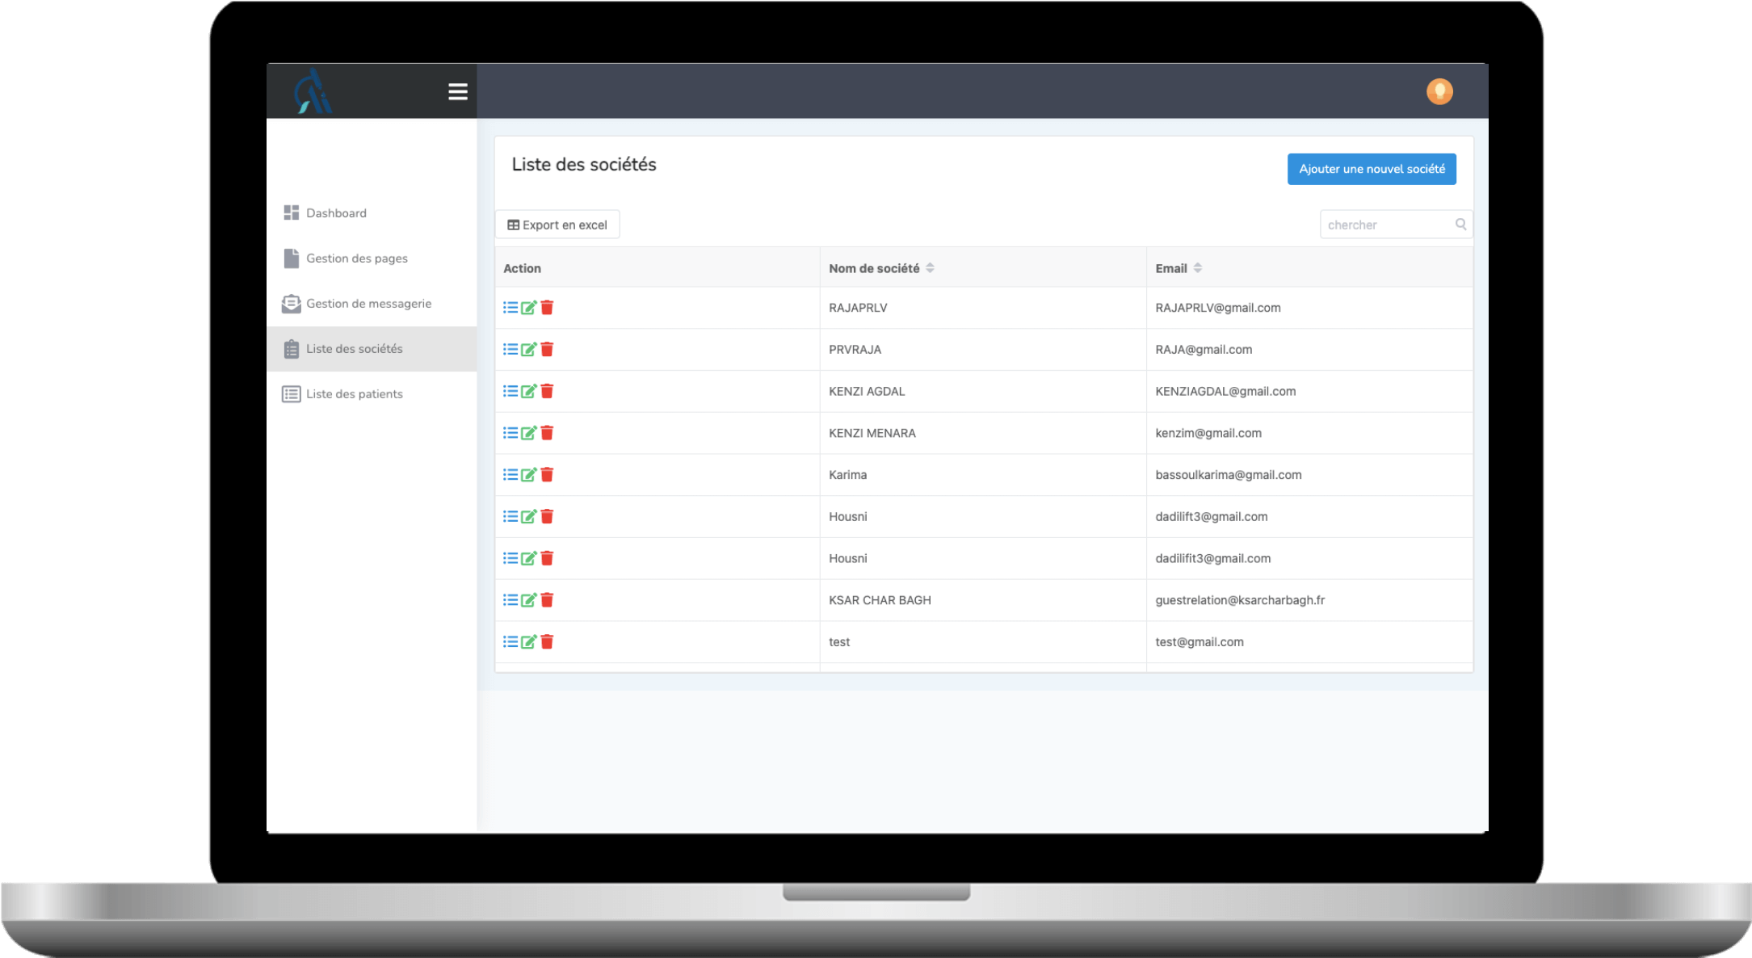This screenshot has width=1752, height=958.
Task: Edit the PRVRAJA company entry
Action: 528,350
